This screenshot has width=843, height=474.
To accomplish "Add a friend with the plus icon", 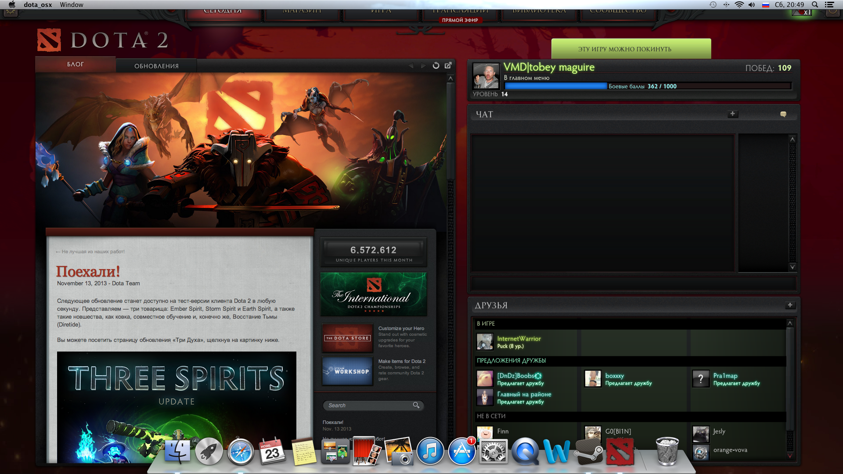I will pos(790,305).
